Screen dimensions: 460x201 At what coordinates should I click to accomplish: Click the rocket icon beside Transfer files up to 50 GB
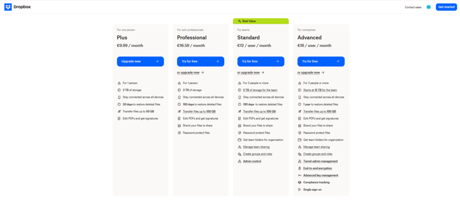coord(119,111)
